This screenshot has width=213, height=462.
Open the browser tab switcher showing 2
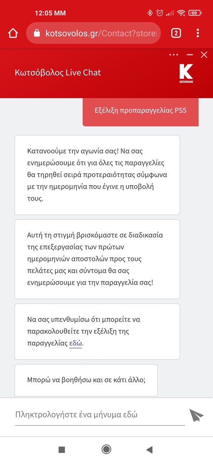pos(176,33)
